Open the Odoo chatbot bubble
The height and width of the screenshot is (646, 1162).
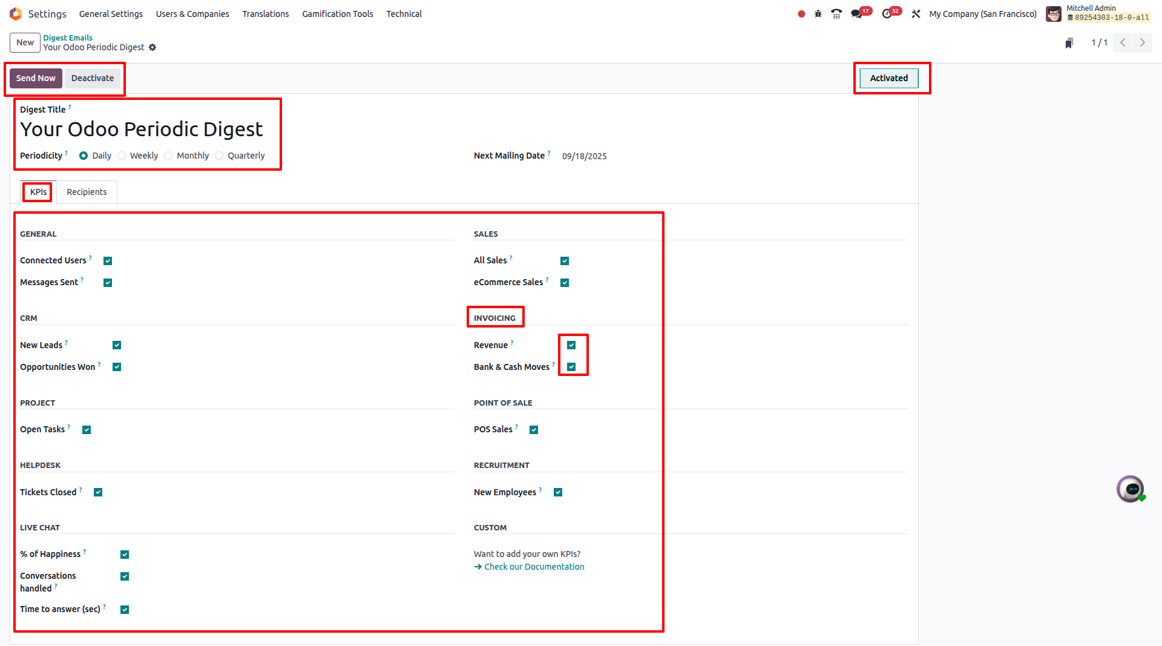(1131, 489)
